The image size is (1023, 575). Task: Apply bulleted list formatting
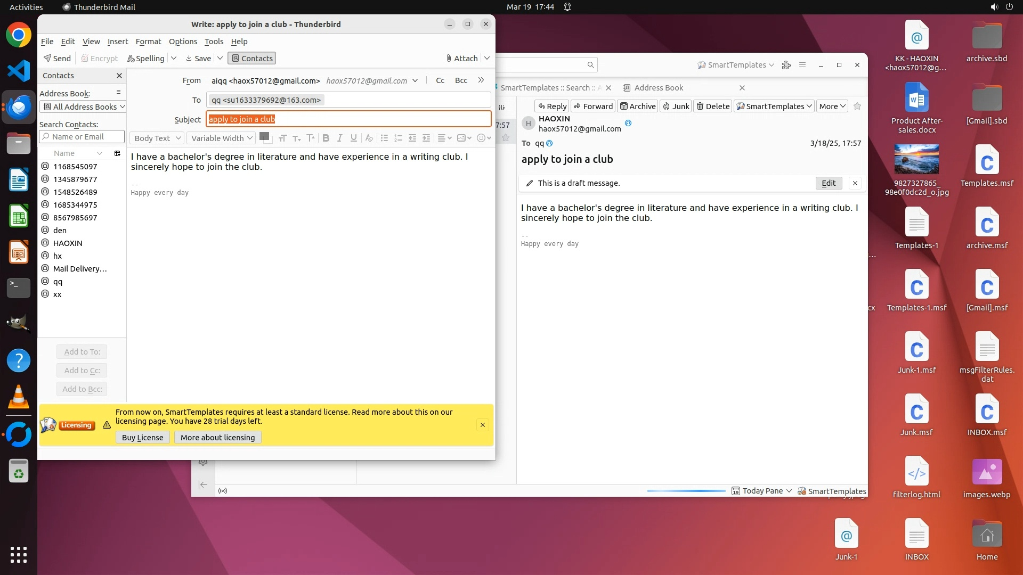[384, 138]
